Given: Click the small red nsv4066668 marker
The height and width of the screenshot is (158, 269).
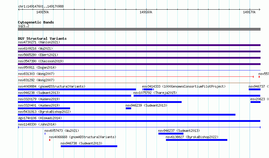Looking at the screenshot, I should 50,140.
